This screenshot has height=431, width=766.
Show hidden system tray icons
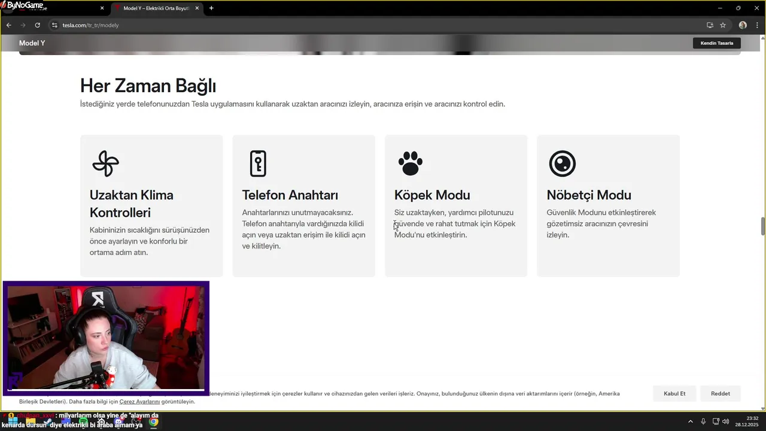[x=690, y=422]
